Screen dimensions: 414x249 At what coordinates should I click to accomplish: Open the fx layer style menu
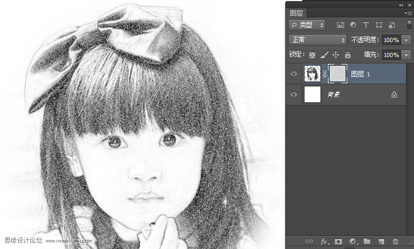coord(325,242)
